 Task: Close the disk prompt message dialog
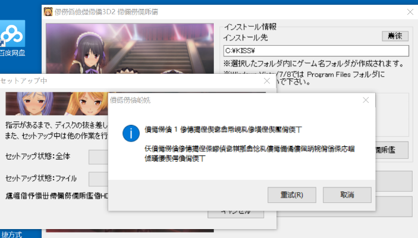[366, 100]
